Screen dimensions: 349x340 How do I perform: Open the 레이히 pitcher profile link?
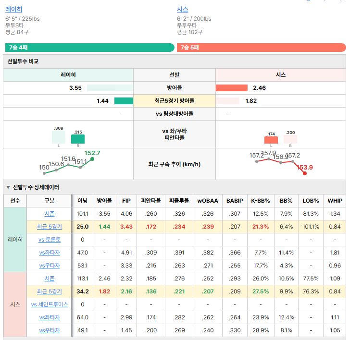(13, 9)
